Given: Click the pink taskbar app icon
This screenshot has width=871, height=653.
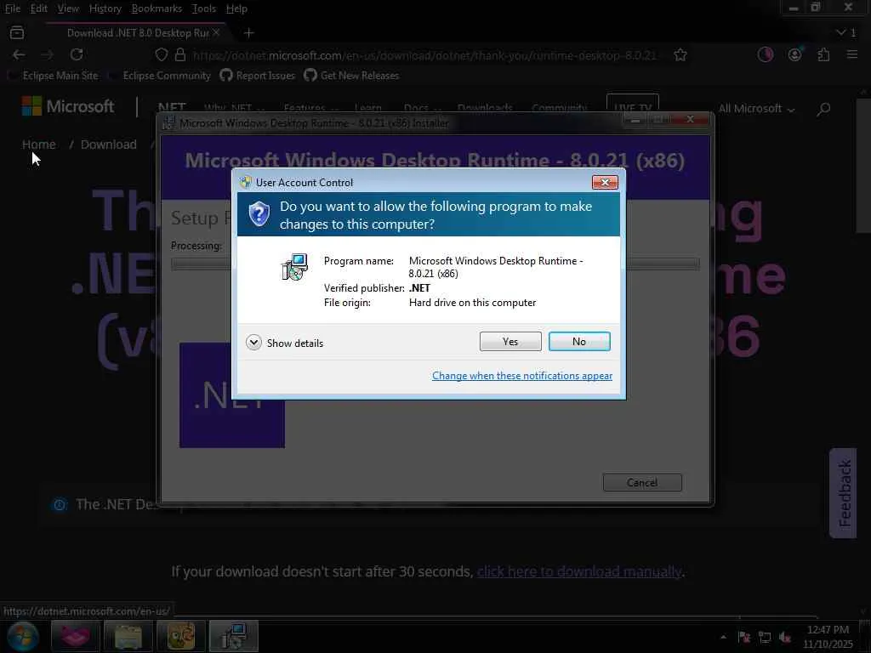Looking at the screenshot, I should coord(75,636).
